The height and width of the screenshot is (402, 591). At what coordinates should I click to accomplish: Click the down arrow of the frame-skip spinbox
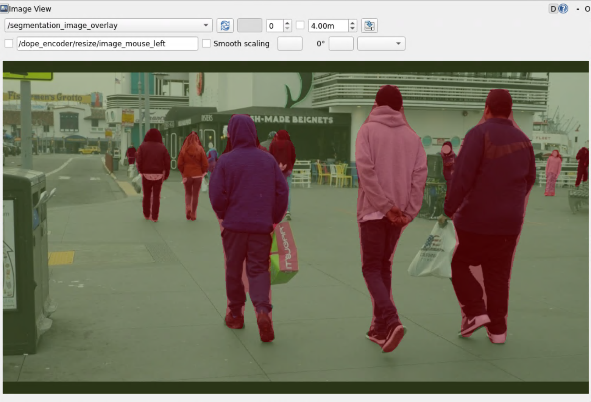tap(287, 29)
